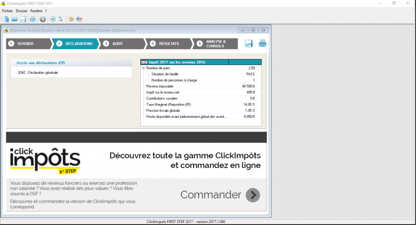Restore the inner dossier window
Screen dimensions: 416x225
(253, 30)
